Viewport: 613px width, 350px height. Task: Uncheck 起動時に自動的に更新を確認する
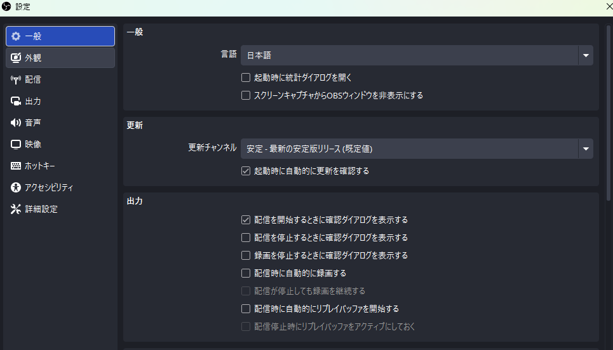pos(245,171)
